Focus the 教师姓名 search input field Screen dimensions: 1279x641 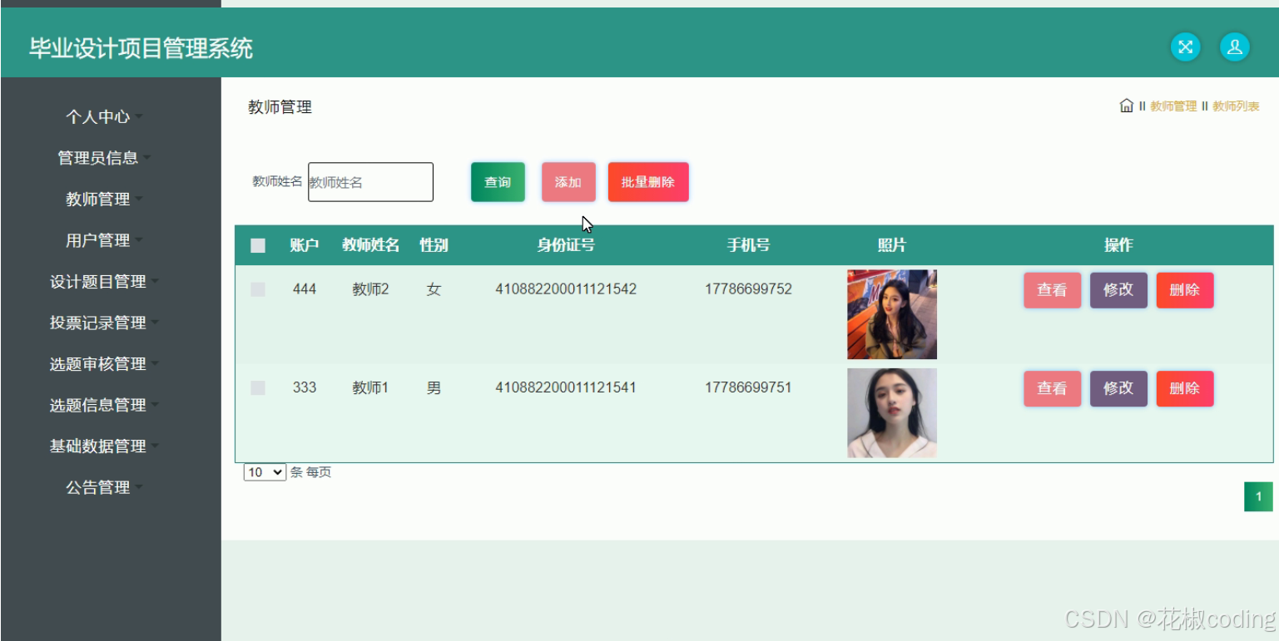(370, 182)
